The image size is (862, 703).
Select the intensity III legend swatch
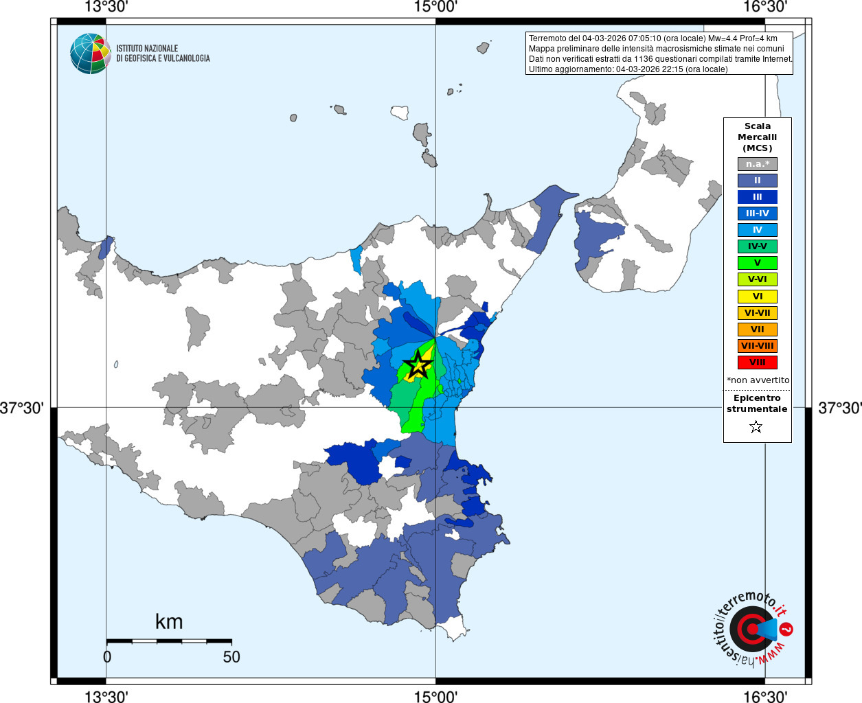click(x=758, y=197)
